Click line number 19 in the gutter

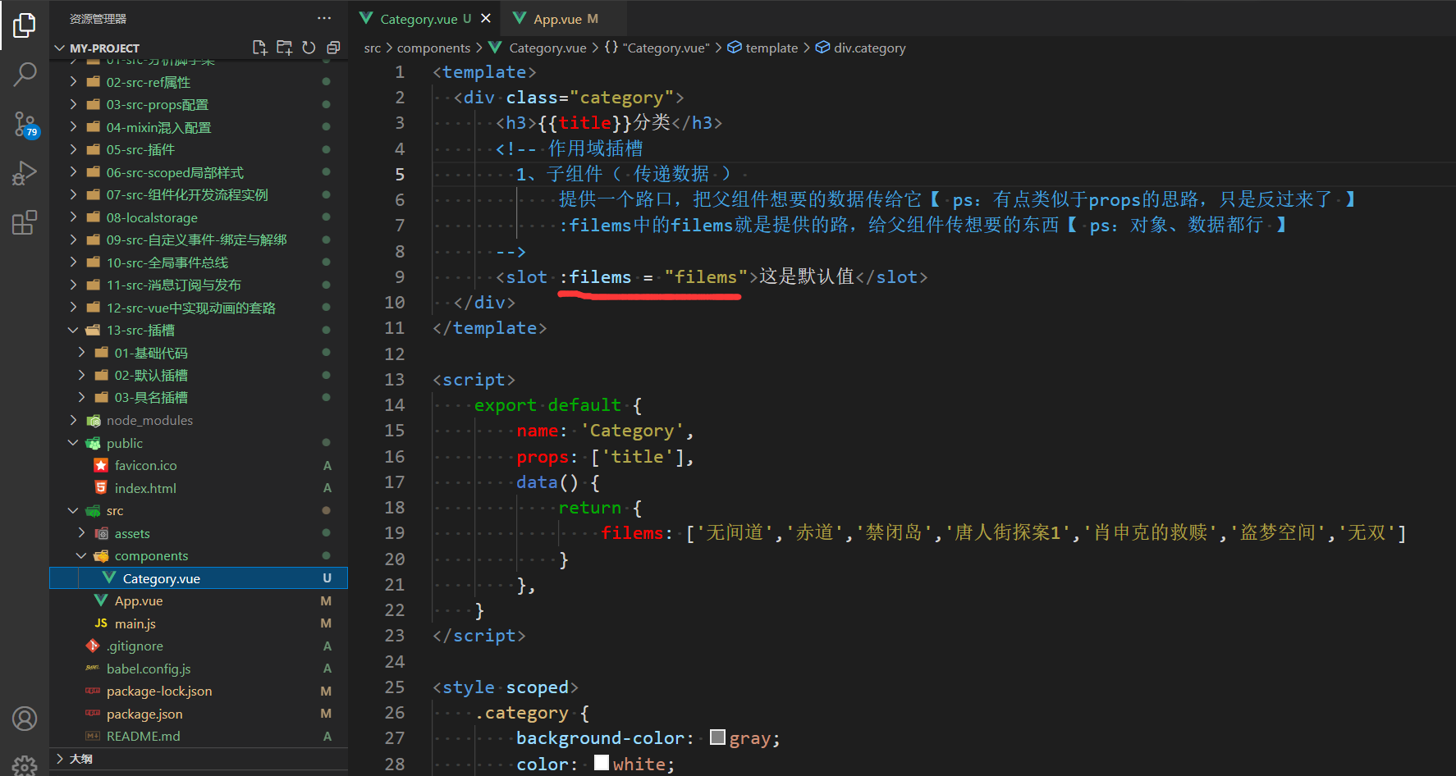(x=395, y=533)
